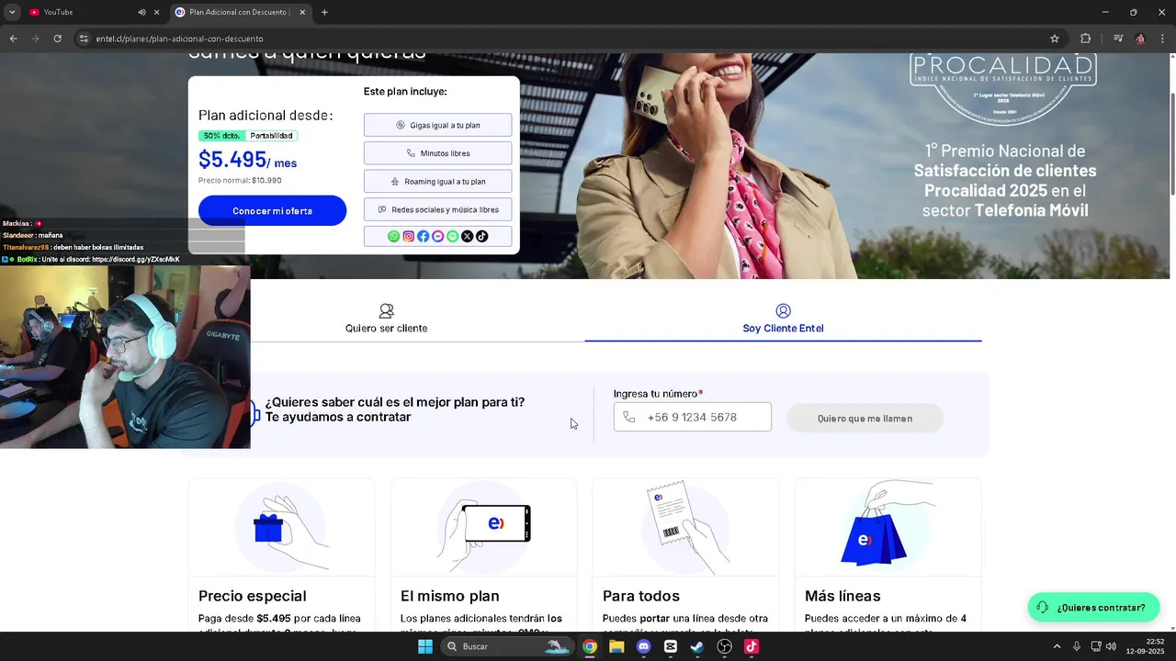The width and height of the screenshot is (1176, 661).
Task: Mute the YouTube tab via speaker icon
Action: pos(141,12)
